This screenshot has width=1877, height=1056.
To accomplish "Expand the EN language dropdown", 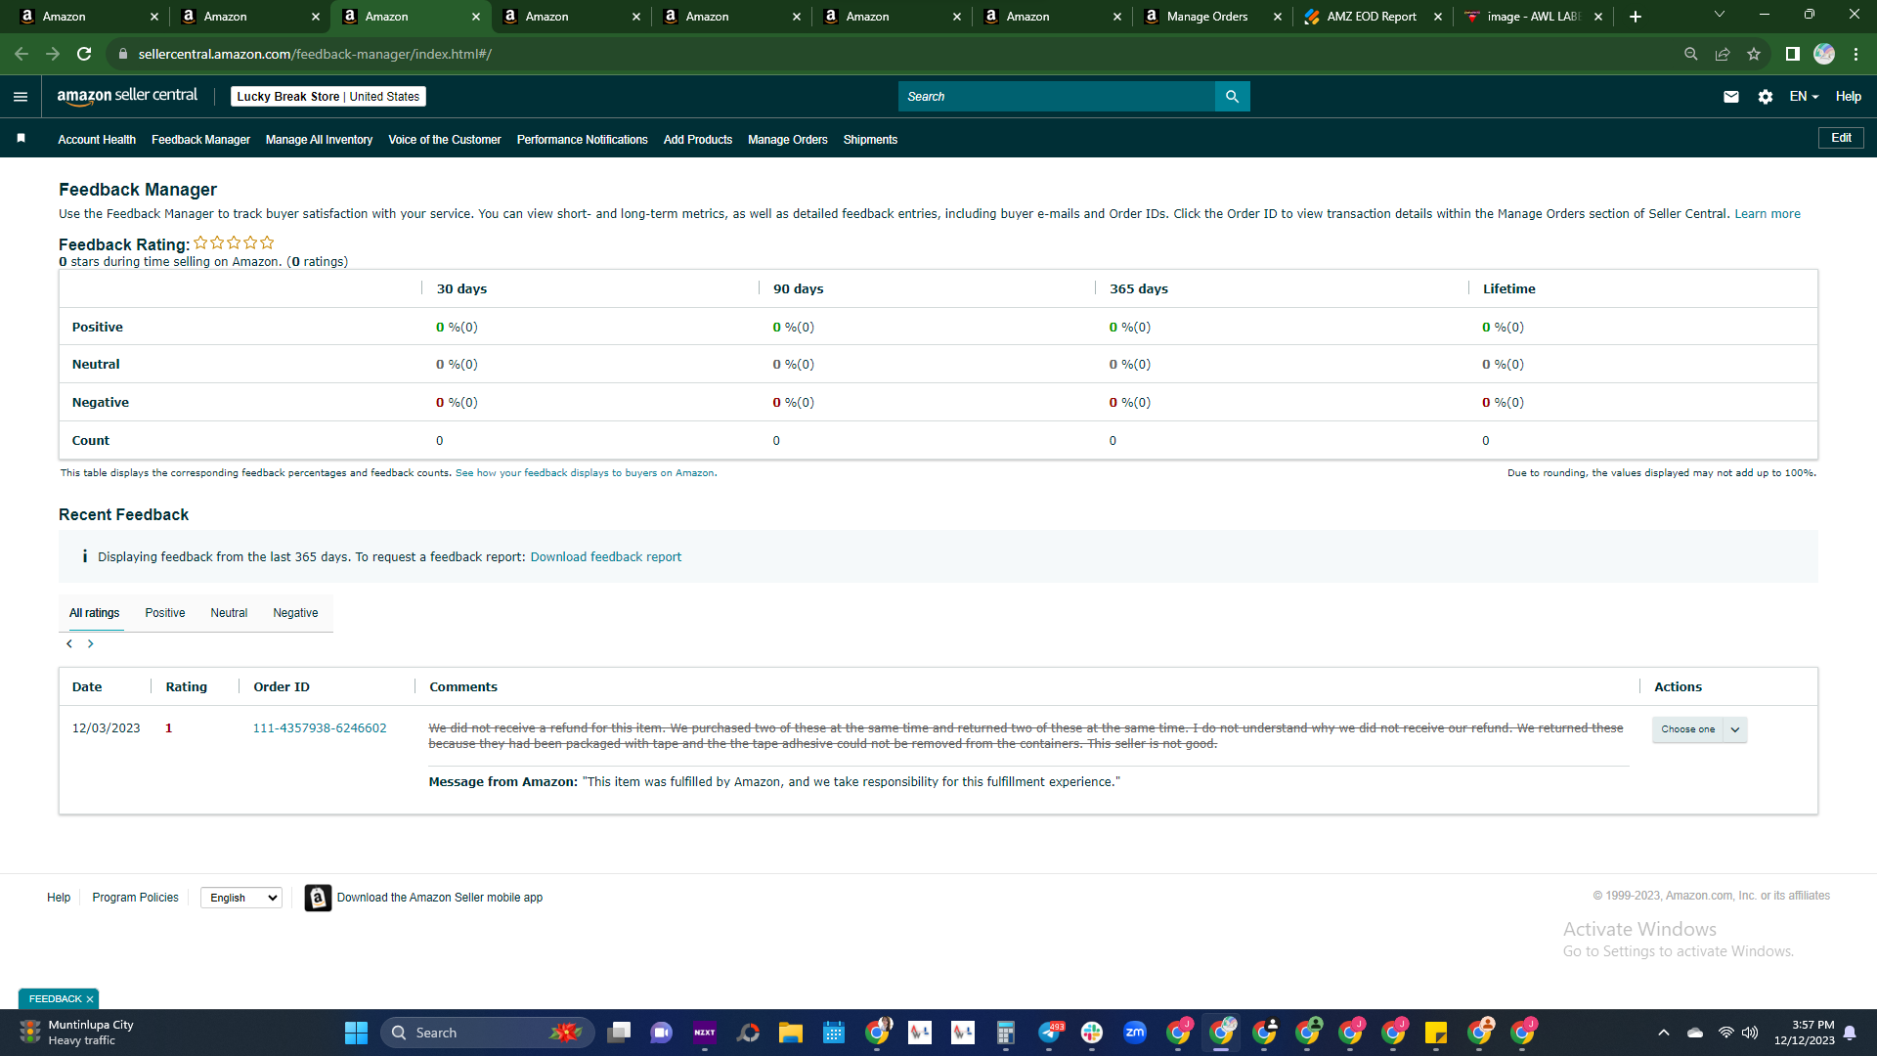I will pyautogui.click(x=1804, y=96).
